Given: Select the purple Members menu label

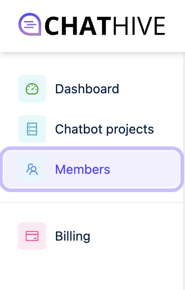Looking at the screenshot, I should pyautogui.click(x=82, y=169).
